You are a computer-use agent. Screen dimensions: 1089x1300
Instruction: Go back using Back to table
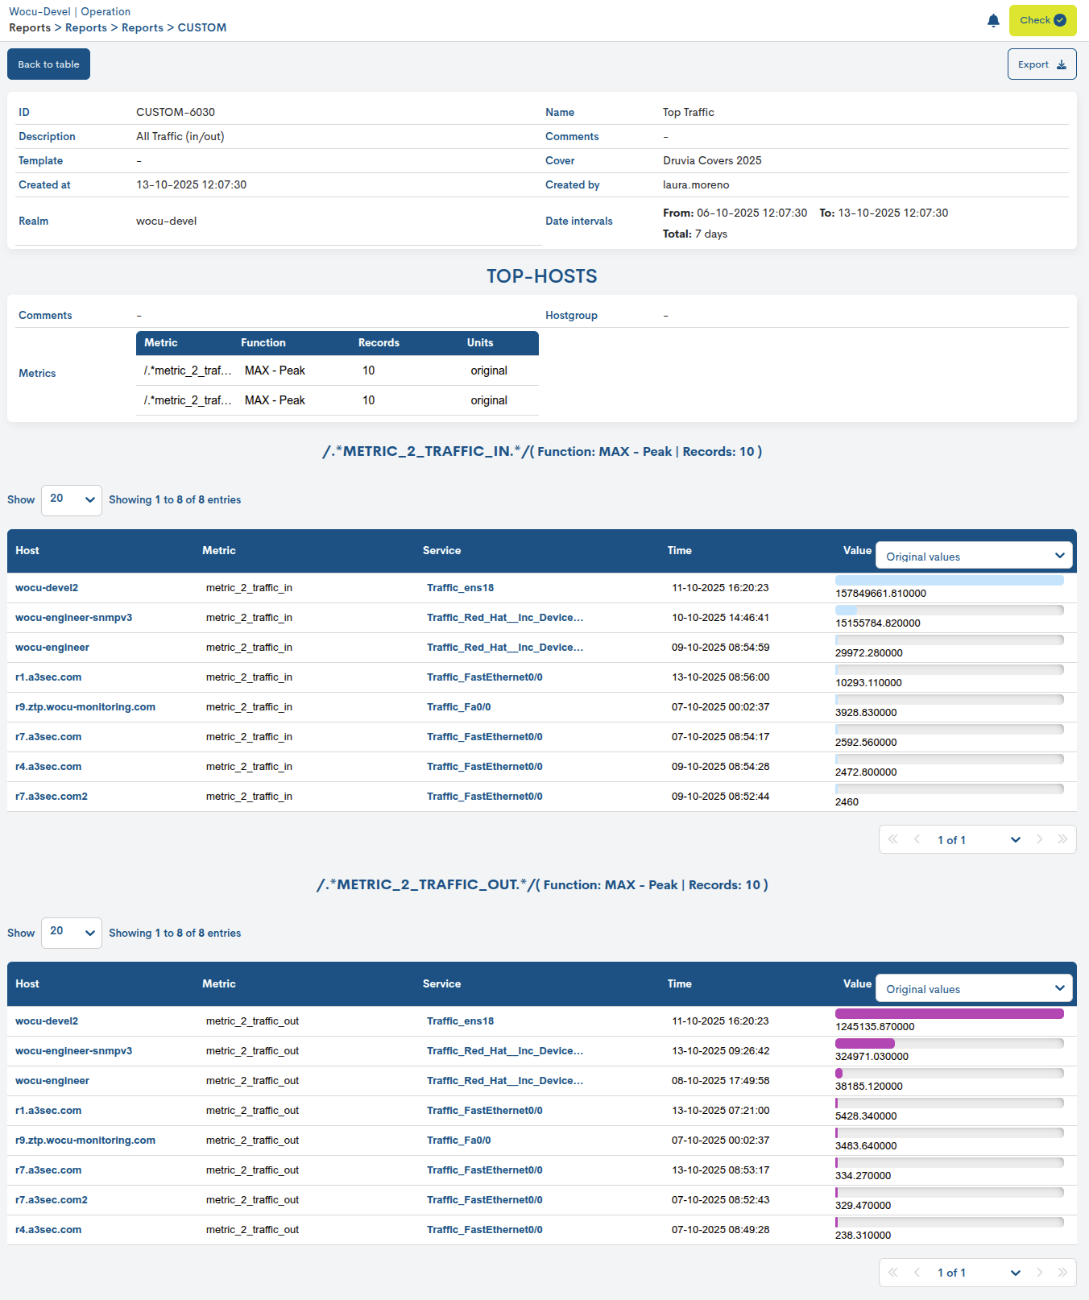48,64
